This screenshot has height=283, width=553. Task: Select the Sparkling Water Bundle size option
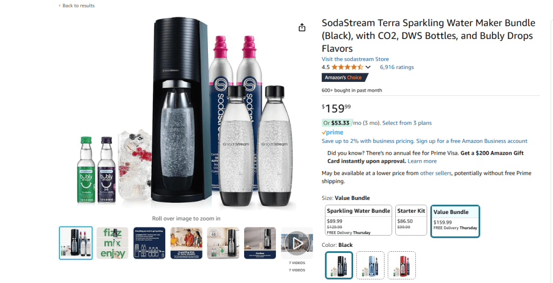(x=359, y=220)
